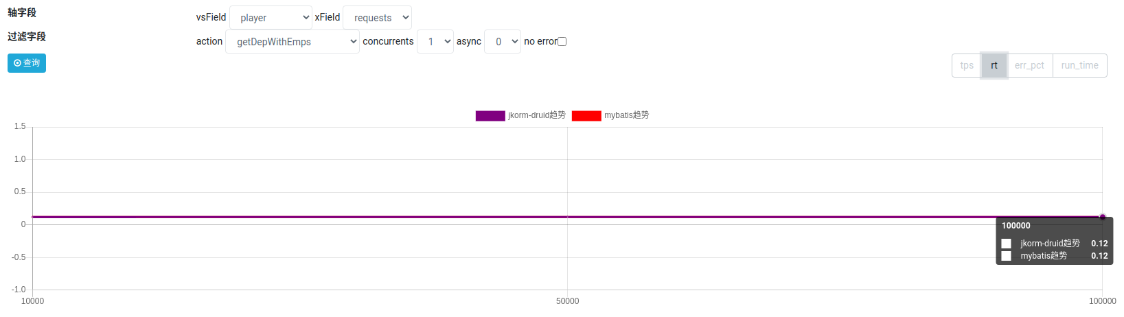Image resolution: width=1124 pixels, height=317 pixels.
Task: Click the 过滤字段 label
Action: click(27, 37)
